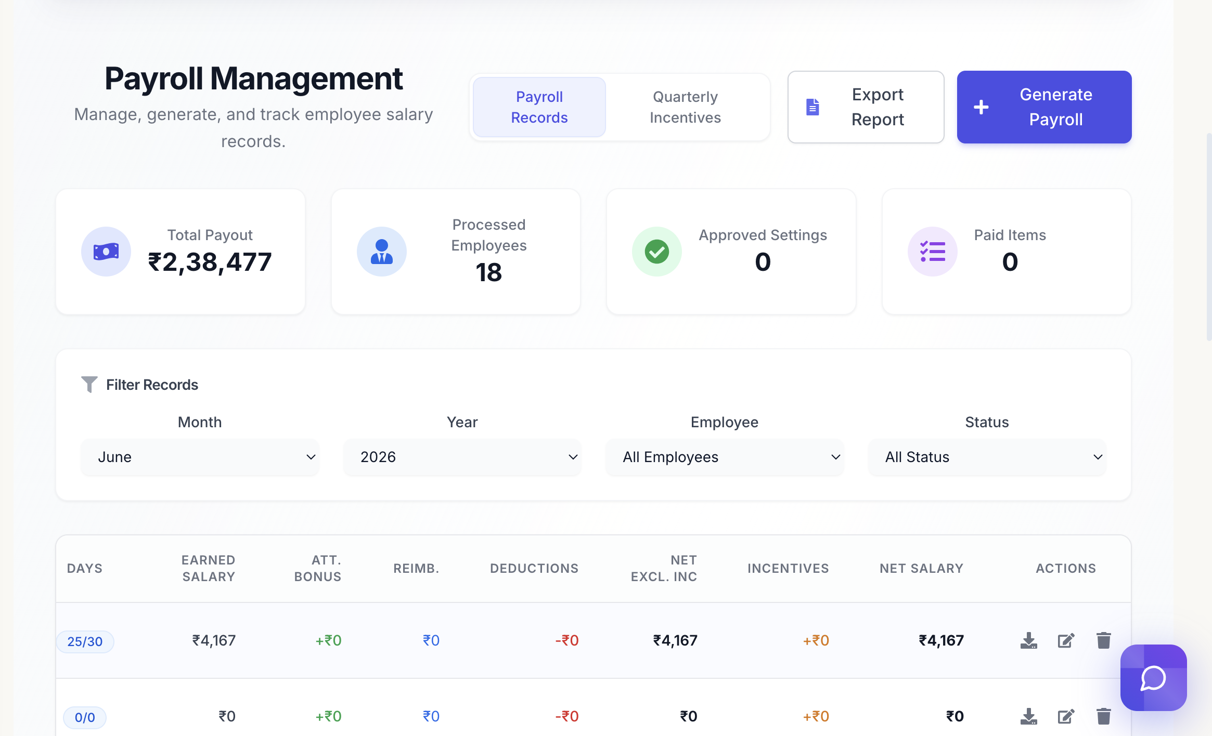Click the Earned Salary column header
The image size is (1212, 736).
[208, 568]
